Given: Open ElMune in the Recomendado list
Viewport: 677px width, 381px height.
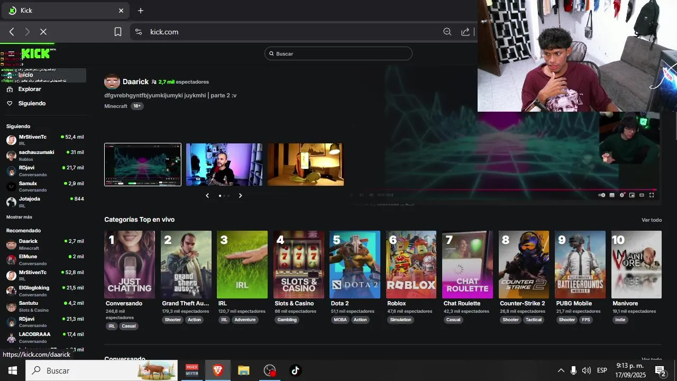Looking at the screenshot, I should pos(45,259).
